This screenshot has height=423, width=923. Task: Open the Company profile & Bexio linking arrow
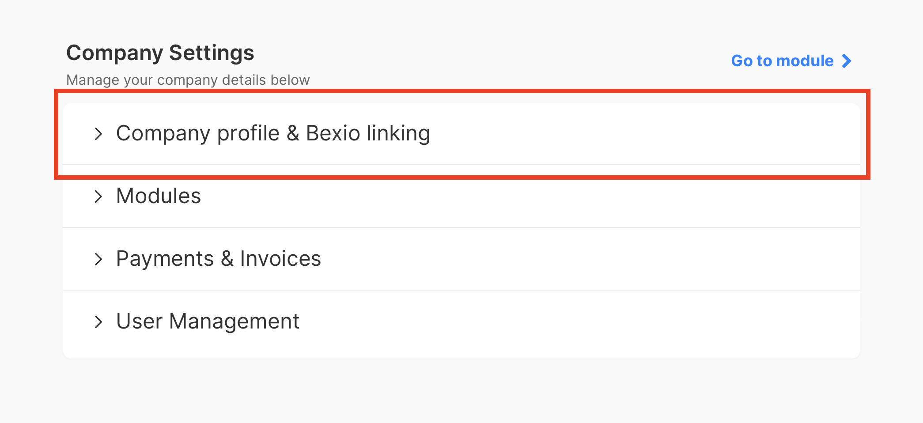point(98,133)
